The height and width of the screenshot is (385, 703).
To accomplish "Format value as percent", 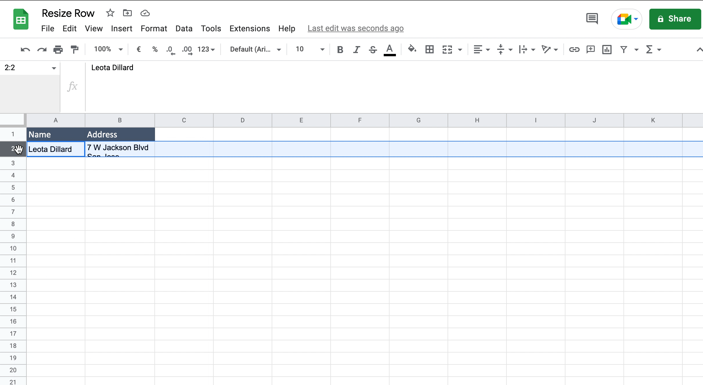I will pyautogui.click(x=155, y=49).
